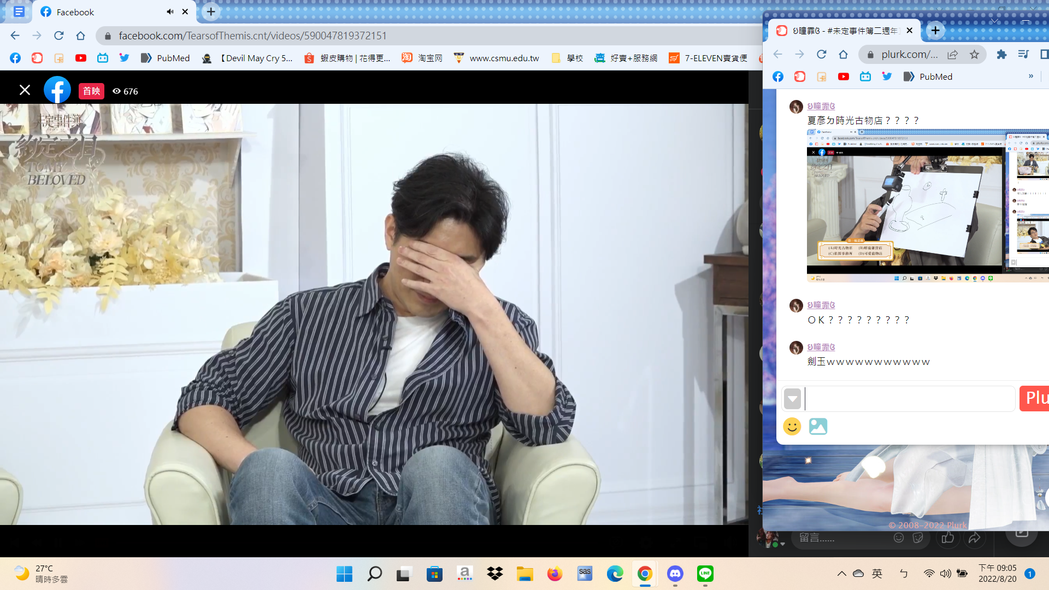Share the Facebook video with arrow icon
Screen dimensions: 1049x590
point(974,538)
